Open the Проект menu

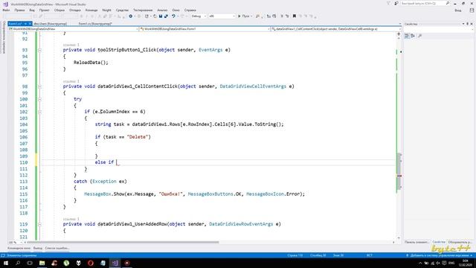45,10
